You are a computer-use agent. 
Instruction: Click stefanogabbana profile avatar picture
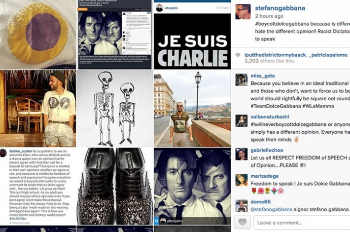(243, 12)
